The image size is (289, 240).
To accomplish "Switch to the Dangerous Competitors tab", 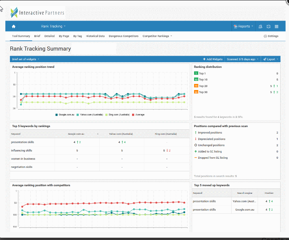I will pyautogui.click(x=124, y=36).
